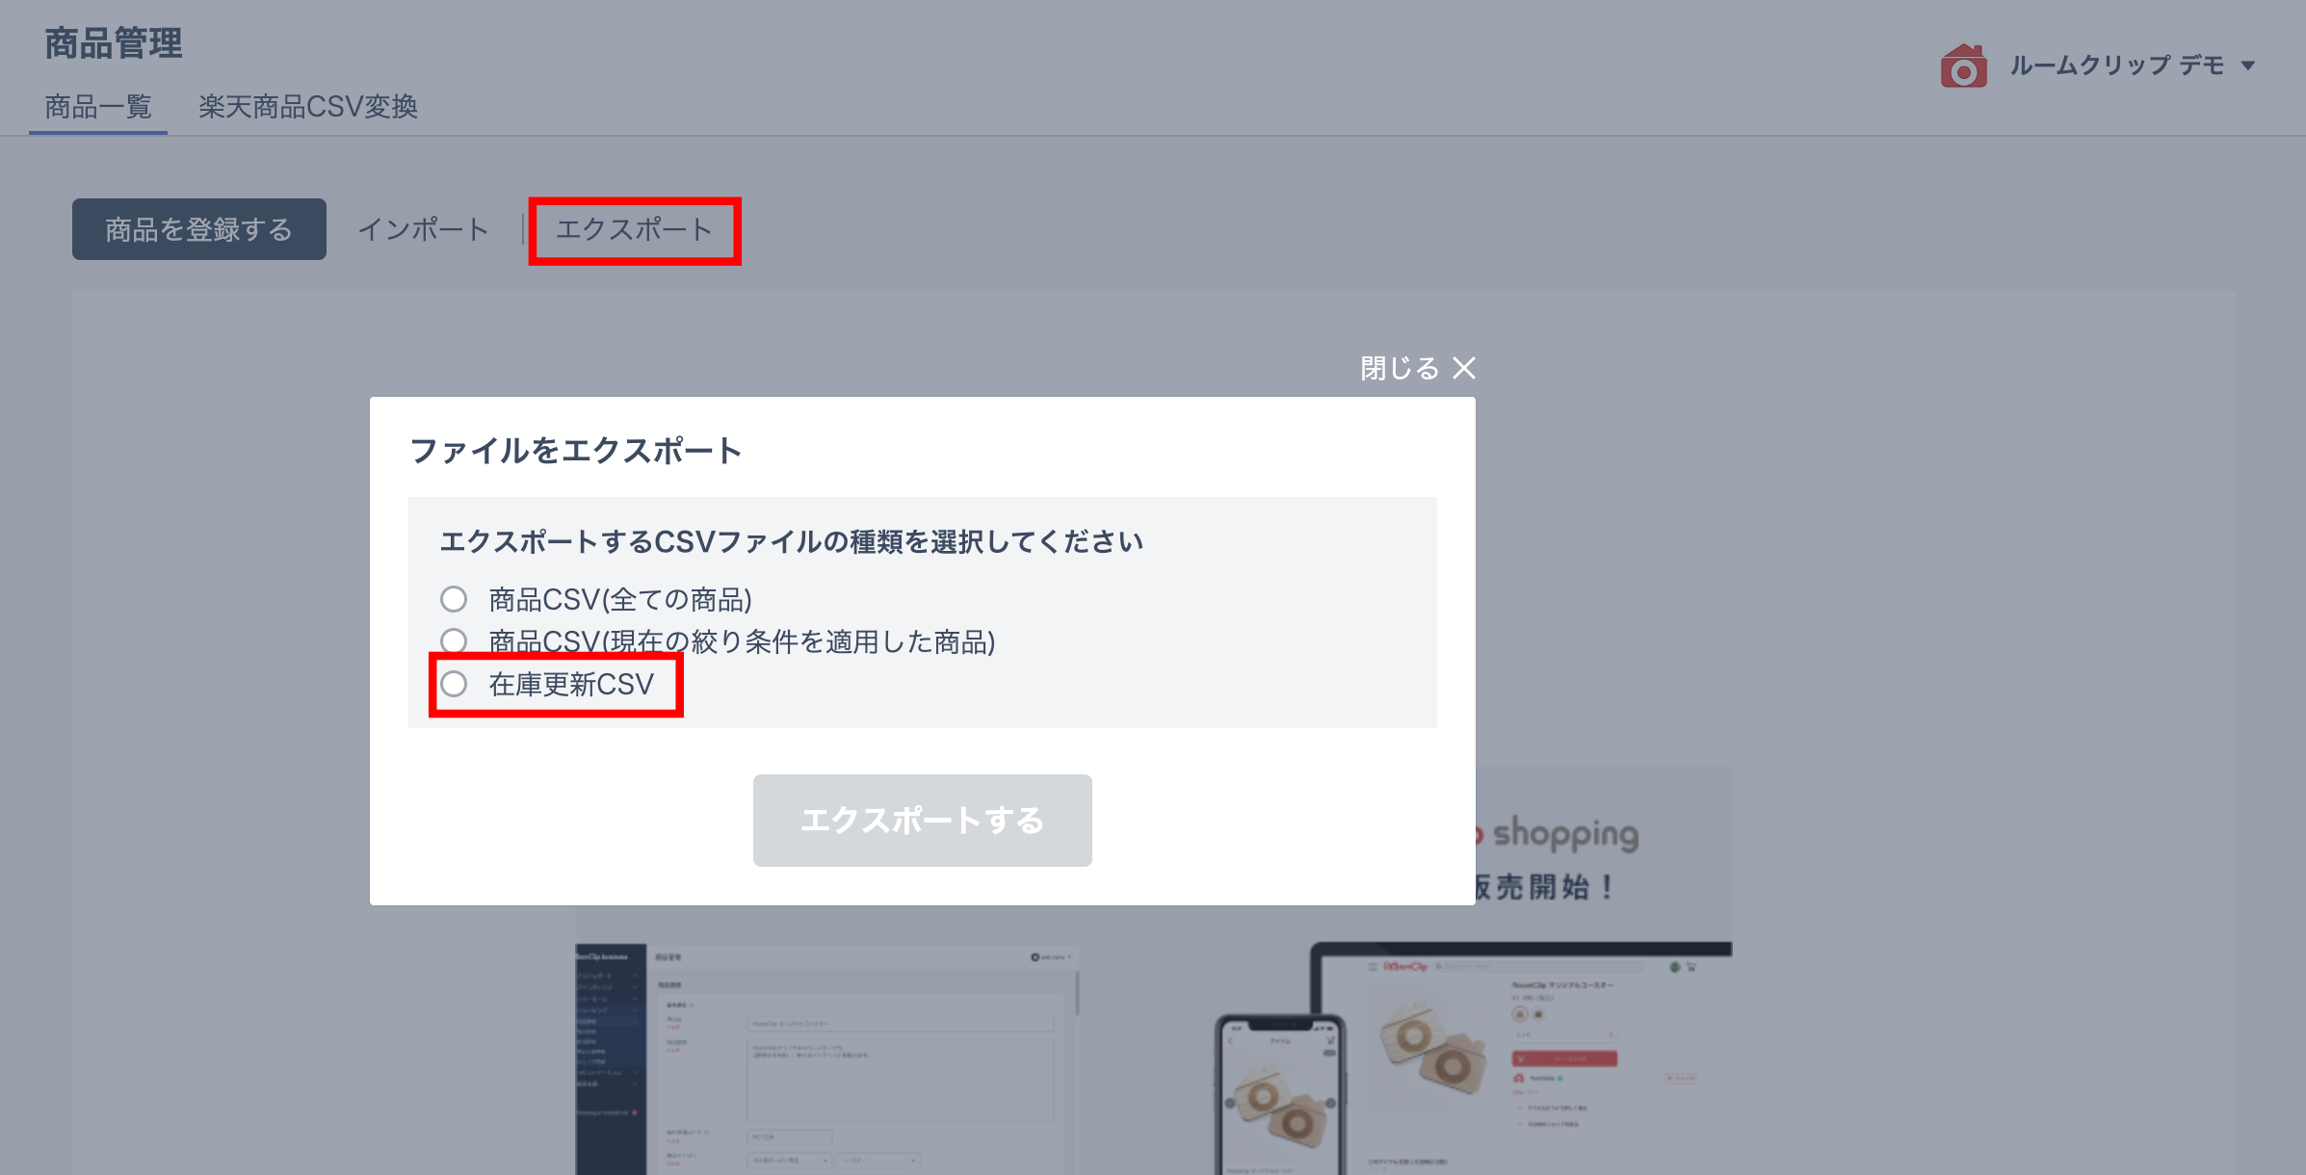Image resolution: width=2306 pixels, height=1175 pixels.
Task: Select 商品CSV(全ての商品) radio button
Action: click(454, 599)
